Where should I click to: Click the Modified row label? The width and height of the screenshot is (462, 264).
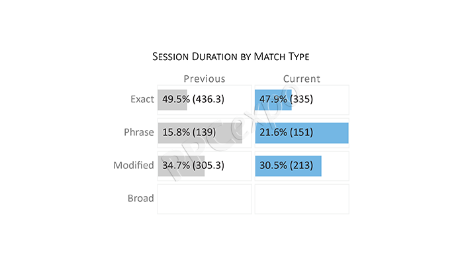(x=134, y=166)
